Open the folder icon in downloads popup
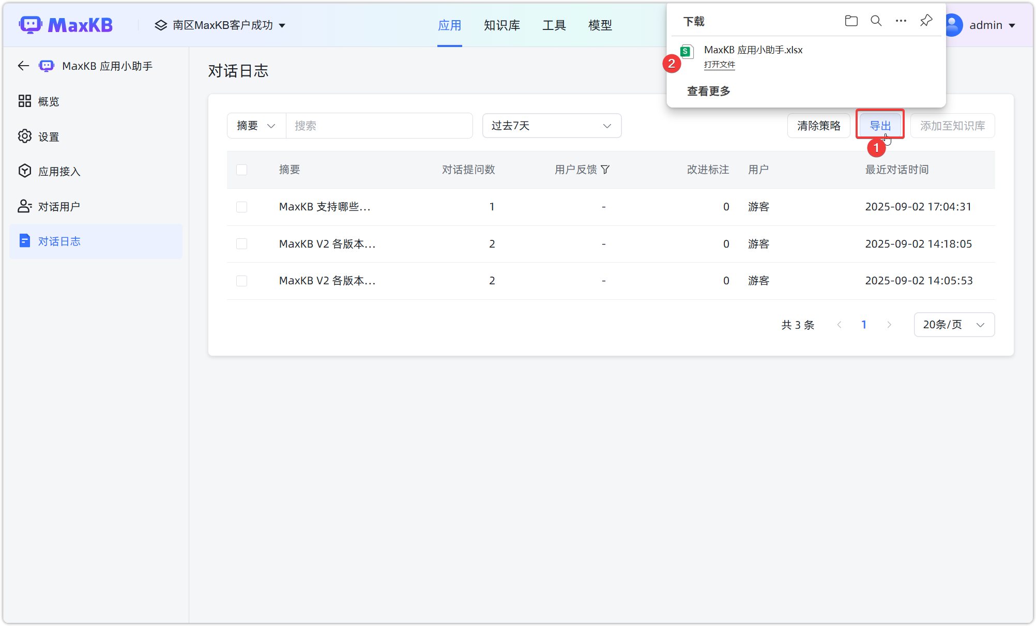The height and width of the screenshot is (626, 1036). (851, 21)
